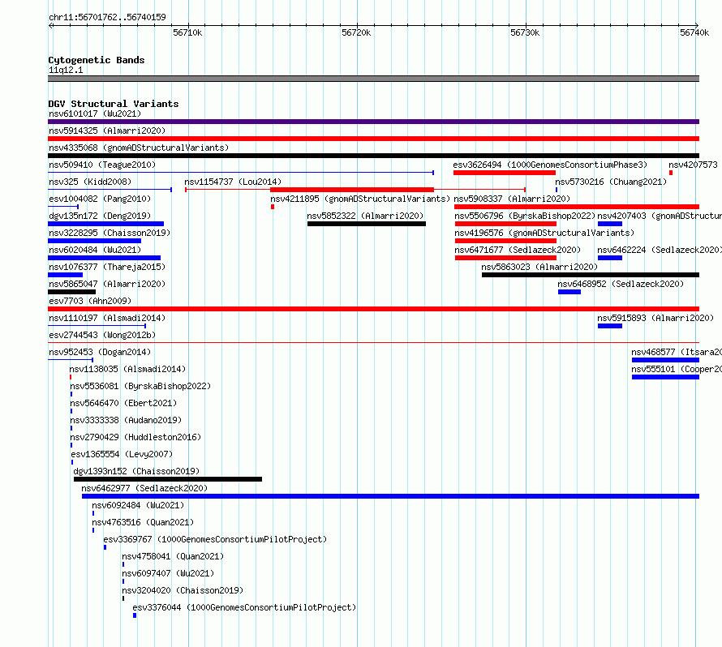
Task: Select the blue nsv468577 variant bar
Action: coord(665,360)
